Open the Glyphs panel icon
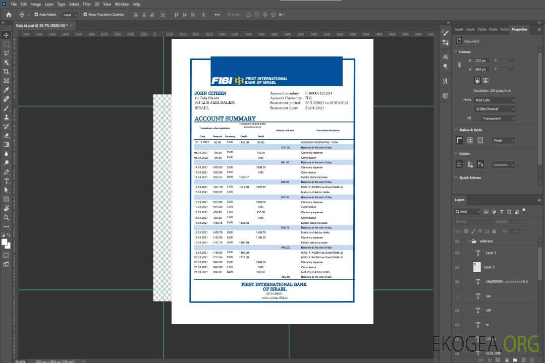Viewport: 545px width, 363px height. click(x=446, y=81)
